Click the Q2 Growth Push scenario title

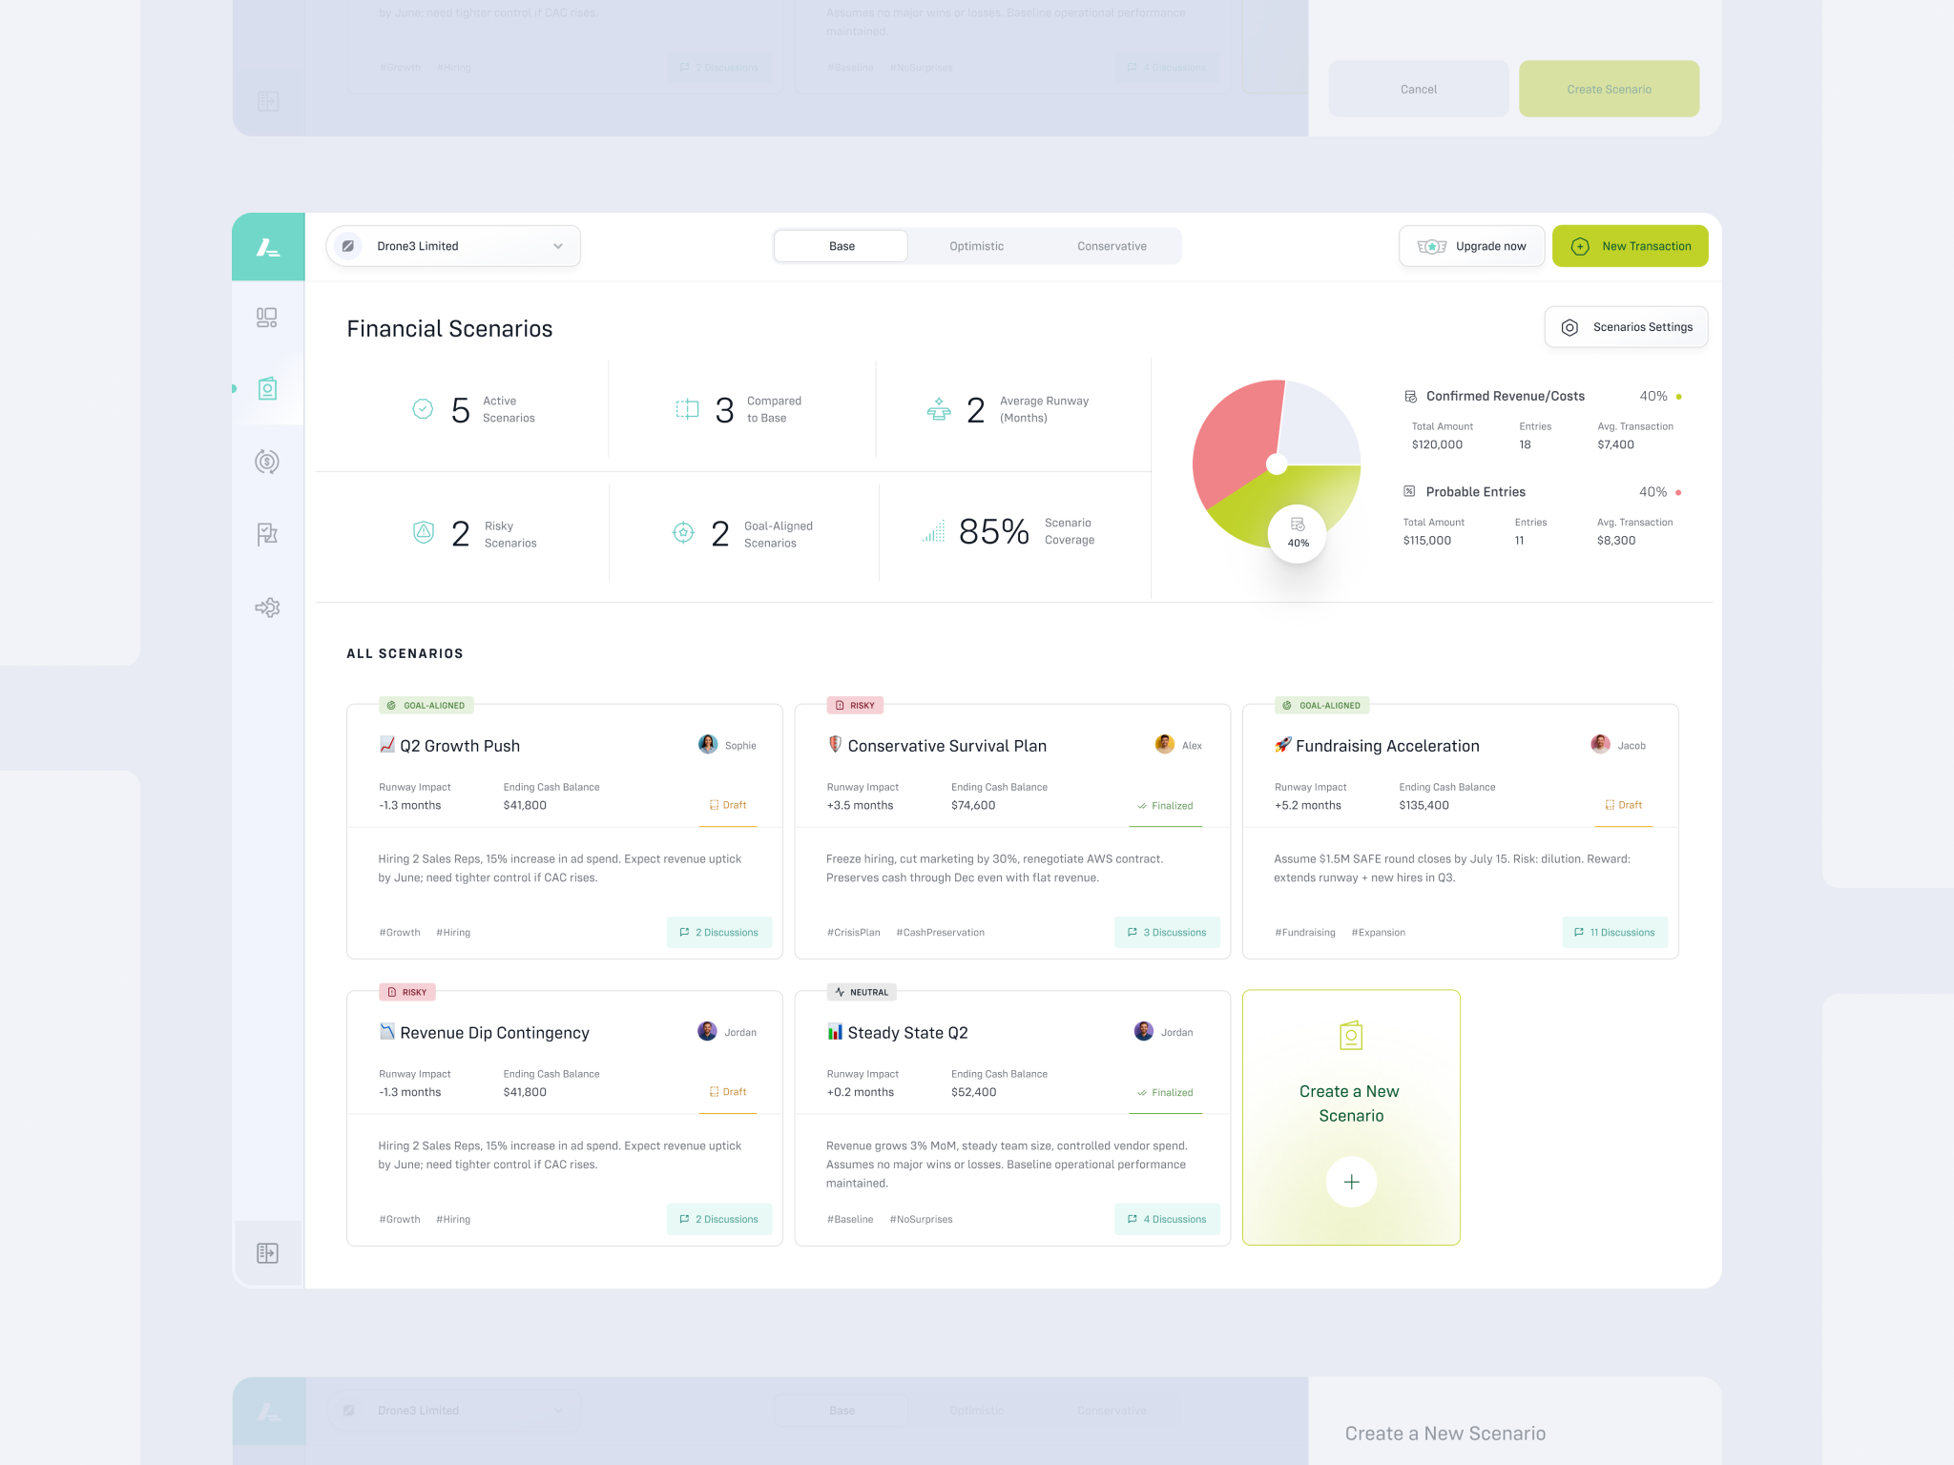pos(459,746)
